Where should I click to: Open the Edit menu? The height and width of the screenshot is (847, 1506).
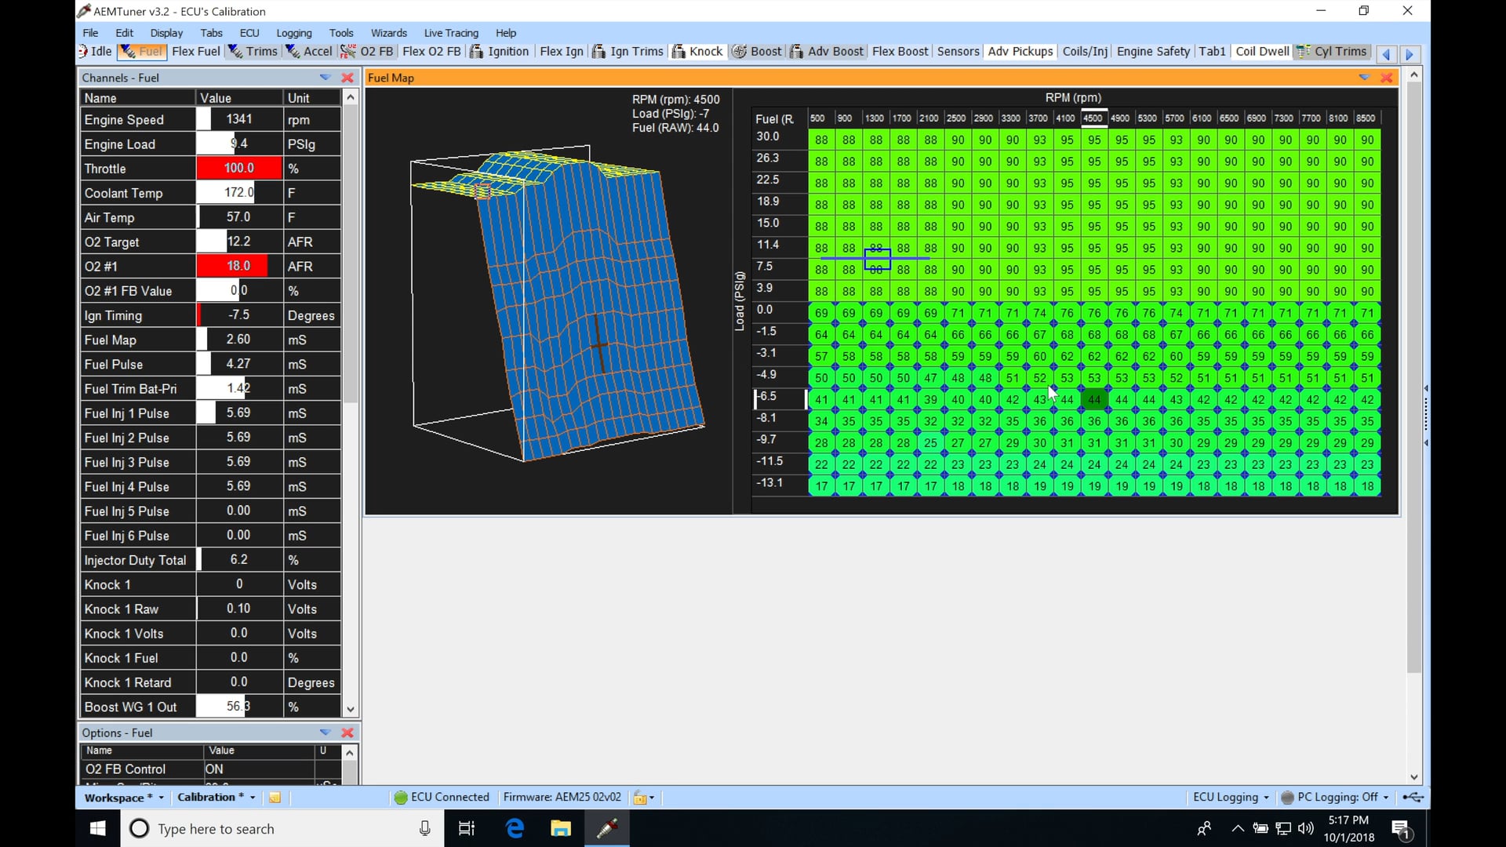pos(124,33)
